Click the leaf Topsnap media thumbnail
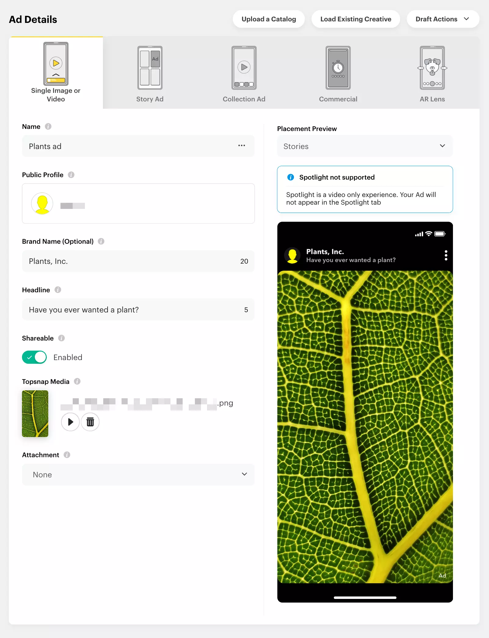Image resolution: width=489 pixels, height=638 pixels. (35, 414)
